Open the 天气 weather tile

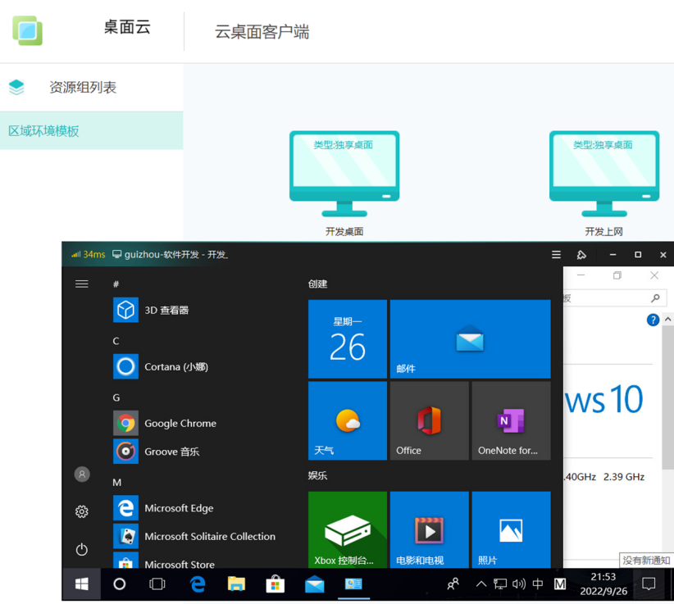click(348, 421)
